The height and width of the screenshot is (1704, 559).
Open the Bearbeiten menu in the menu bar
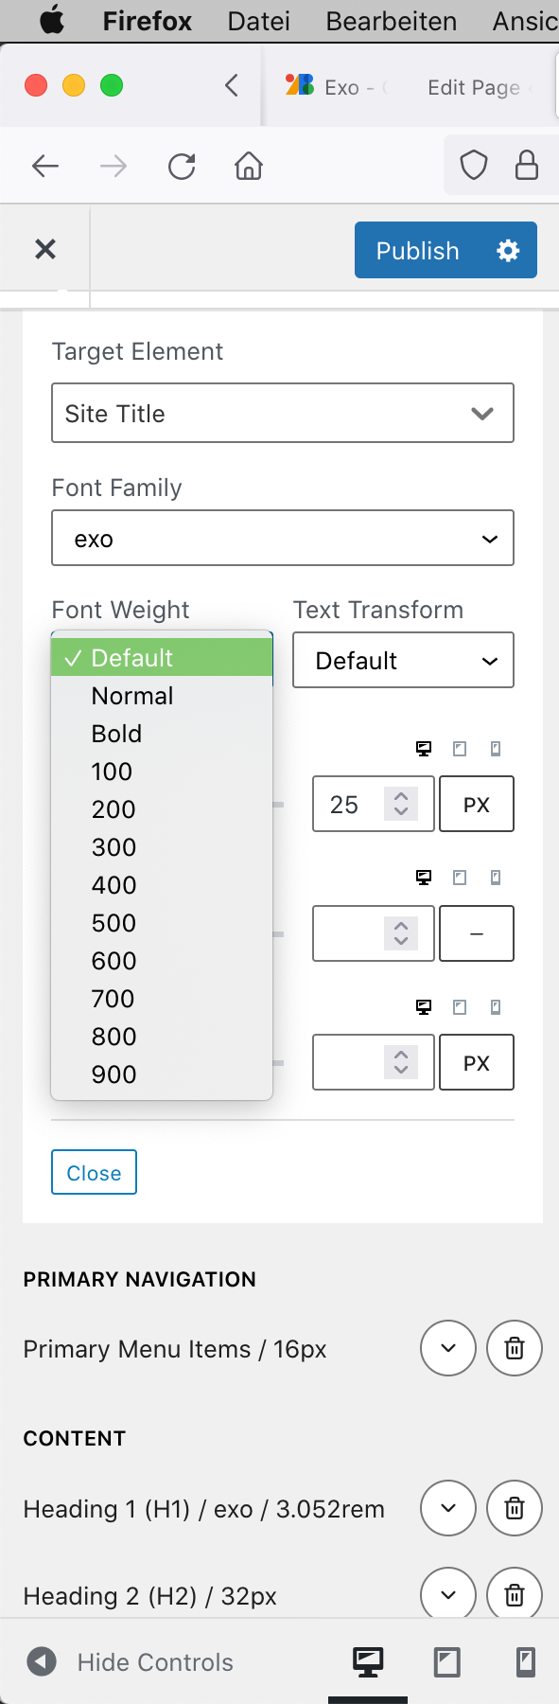click(x=392, y=21)
